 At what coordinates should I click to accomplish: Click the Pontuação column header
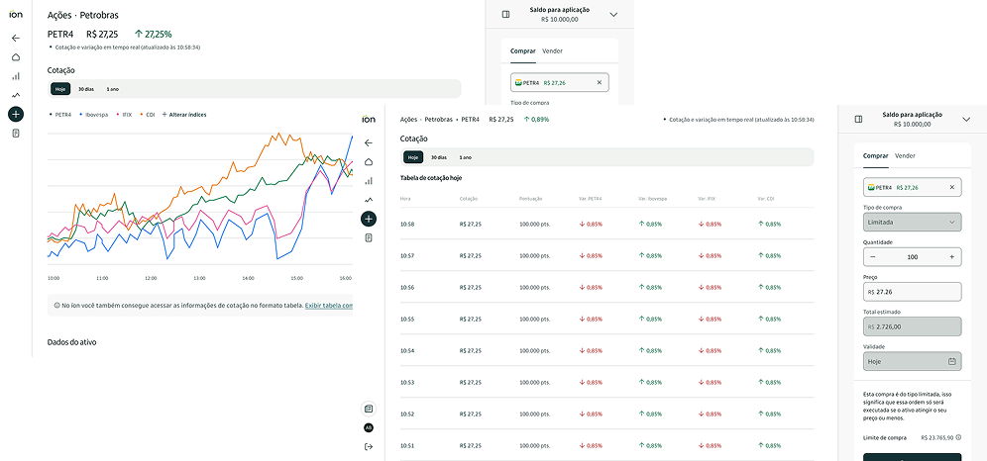tap(530, 199)
